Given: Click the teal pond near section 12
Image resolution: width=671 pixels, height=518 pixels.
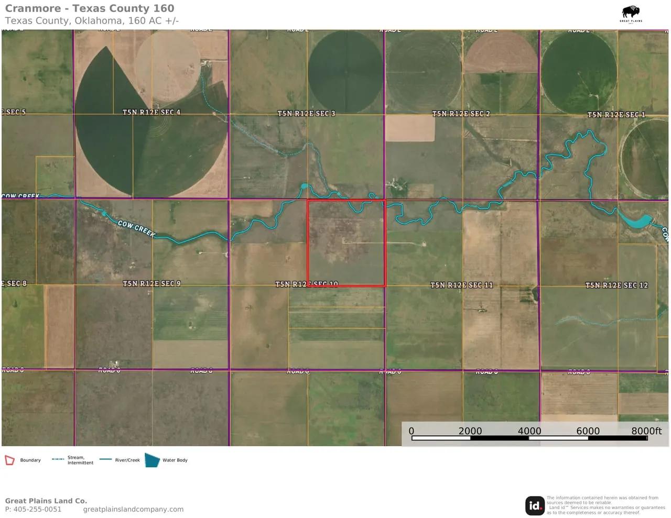Looking at the screenshot, I should [635, 221].
